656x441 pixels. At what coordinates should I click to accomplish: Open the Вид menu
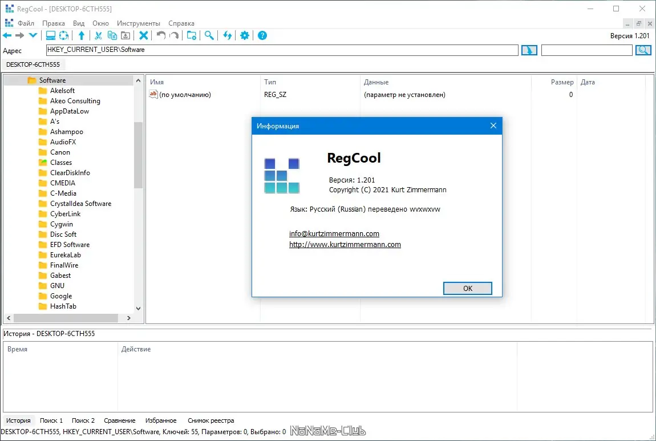pyautogui.click(x=79, y=23)
